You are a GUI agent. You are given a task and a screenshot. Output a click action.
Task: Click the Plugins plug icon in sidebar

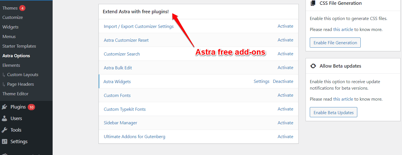5,107
